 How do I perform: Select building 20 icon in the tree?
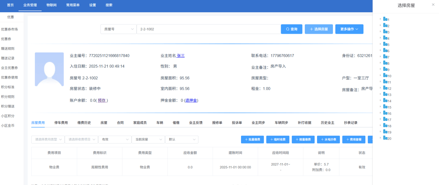click(385, 138)
